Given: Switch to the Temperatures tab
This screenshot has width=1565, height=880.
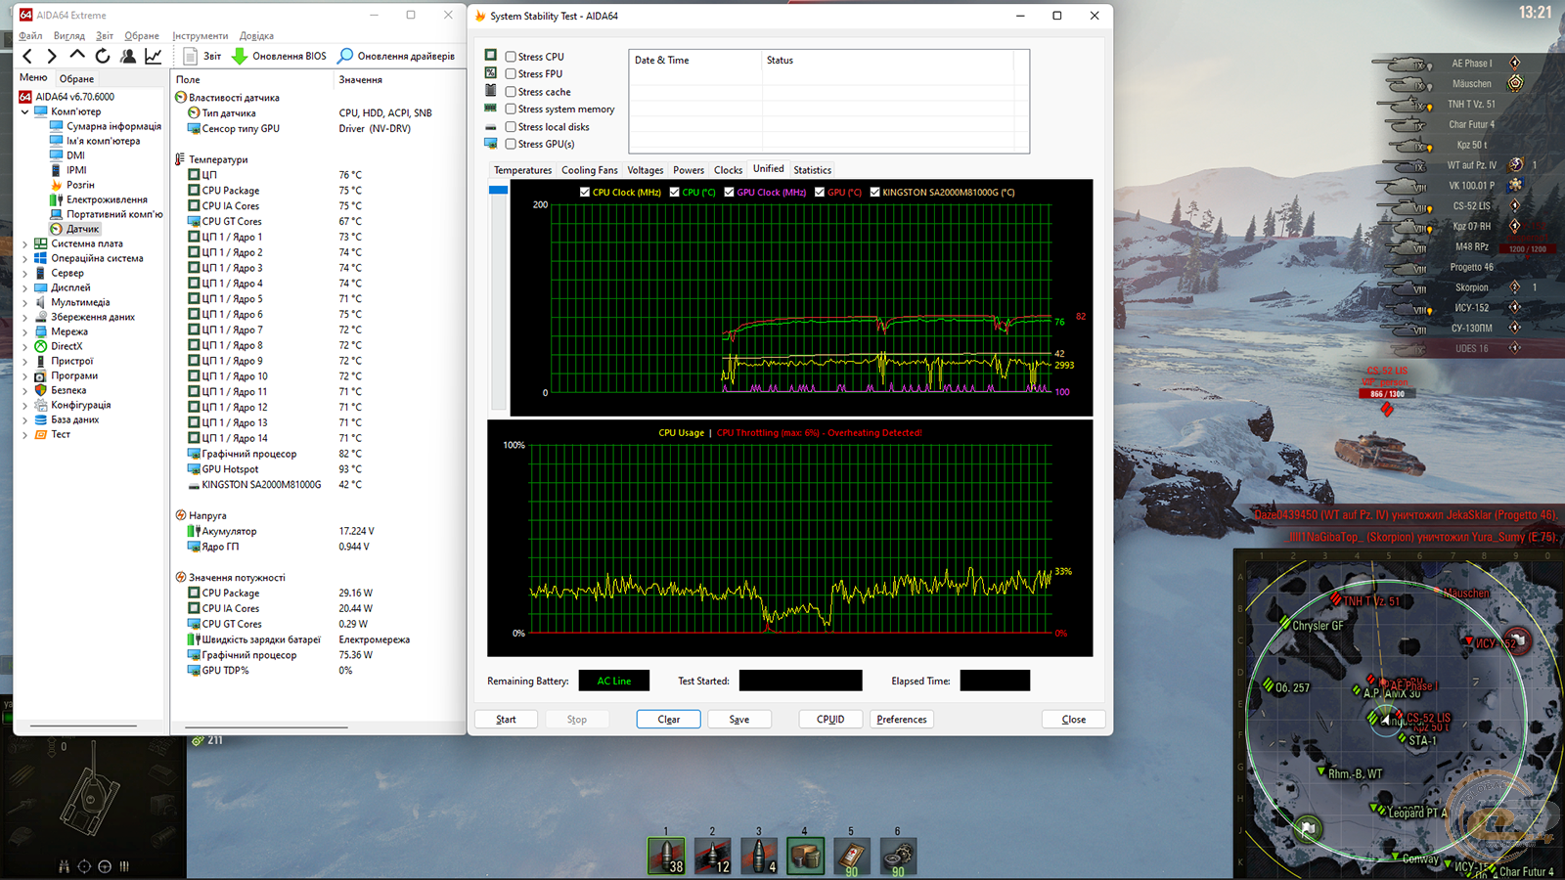Looking at the screenshot, I should (x=522, y=170).
